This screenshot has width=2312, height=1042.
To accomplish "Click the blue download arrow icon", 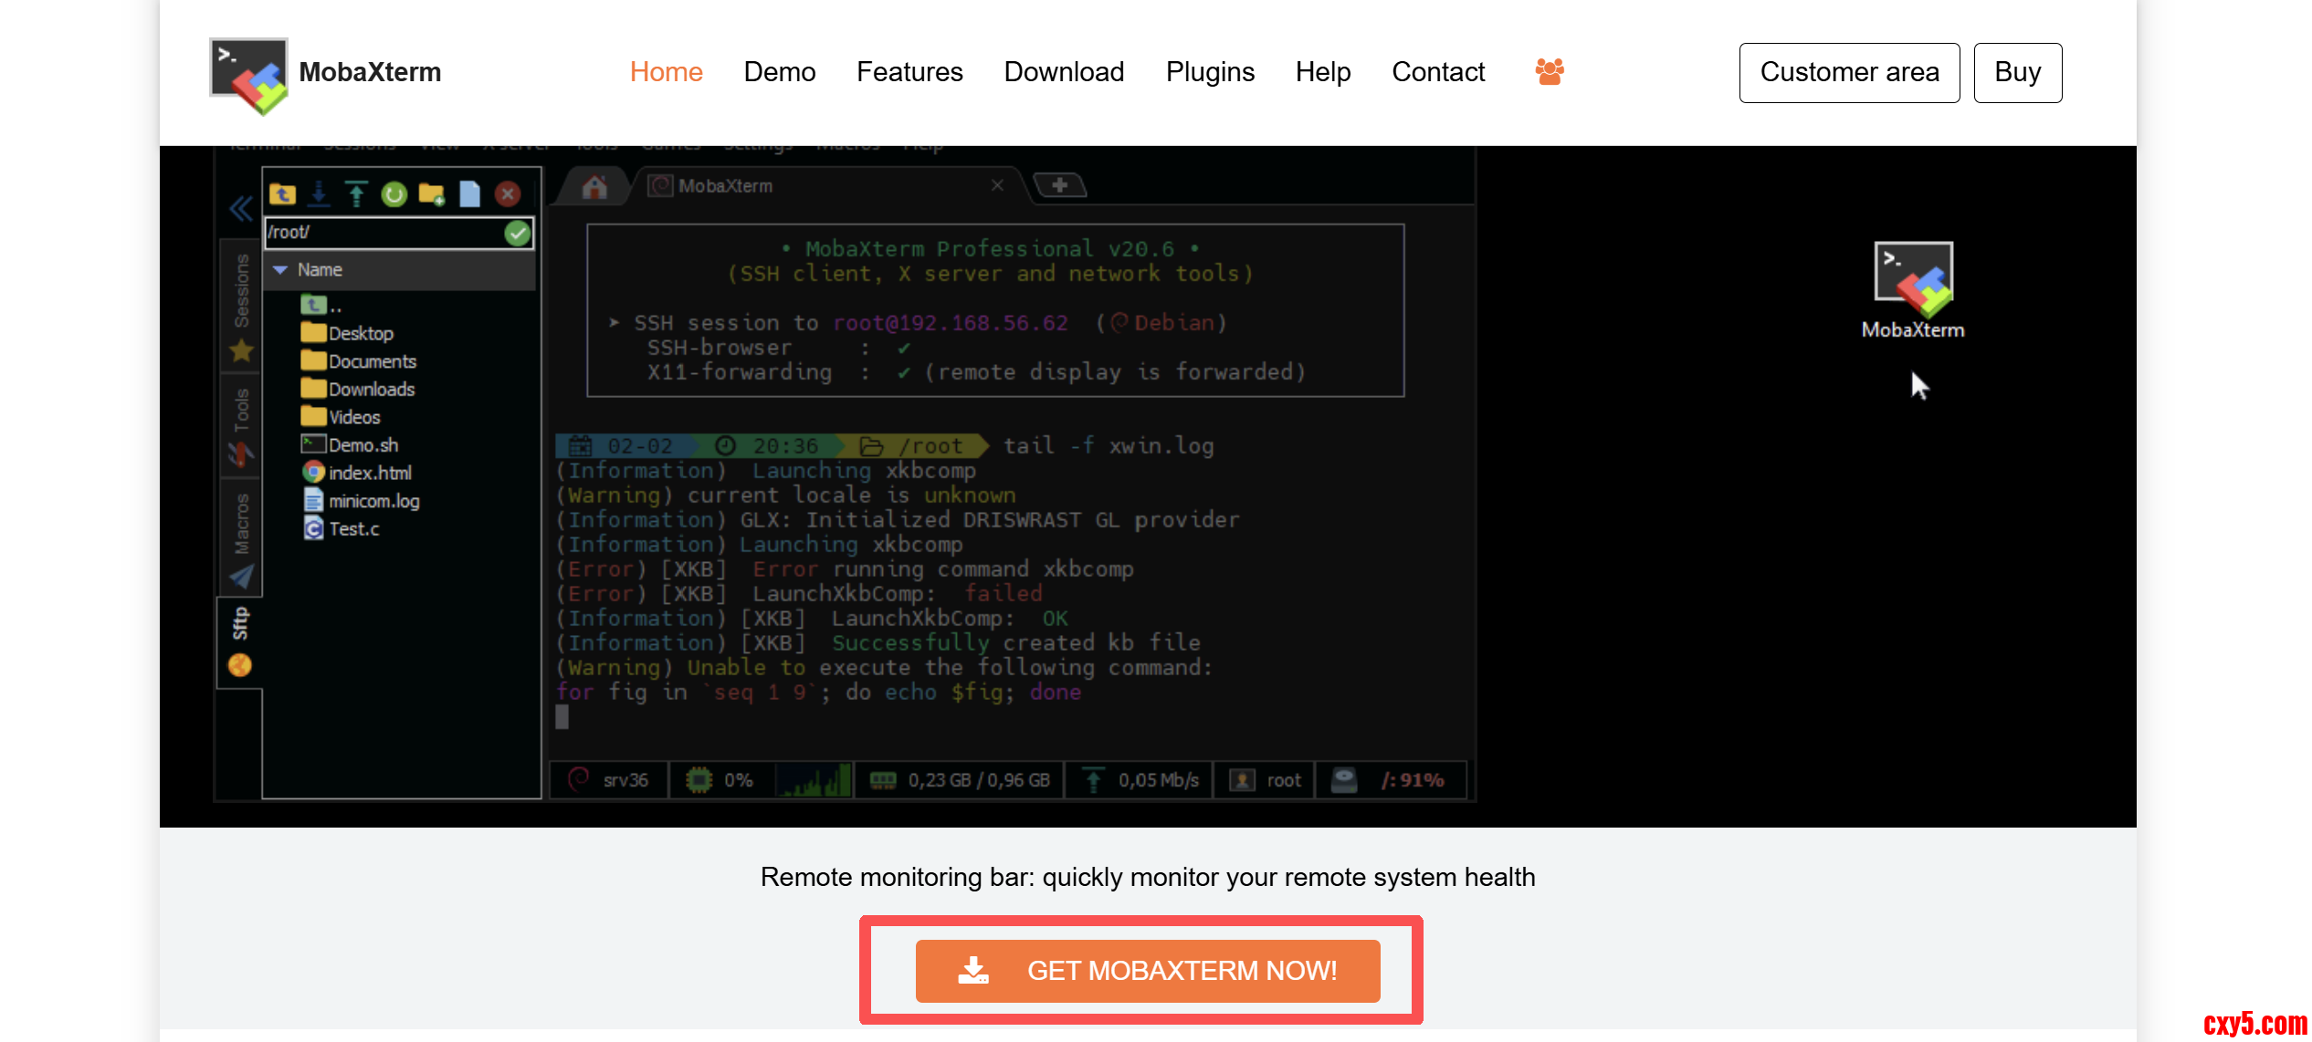I will click(319, 193).
